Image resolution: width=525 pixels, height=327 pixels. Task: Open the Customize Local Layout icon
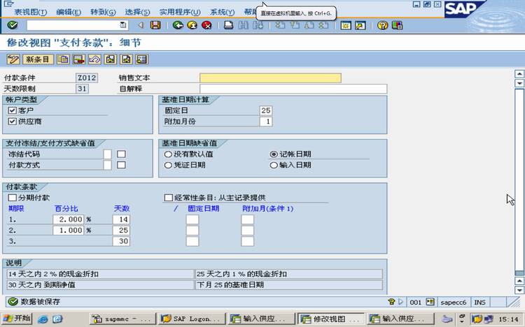coord(397,25)
